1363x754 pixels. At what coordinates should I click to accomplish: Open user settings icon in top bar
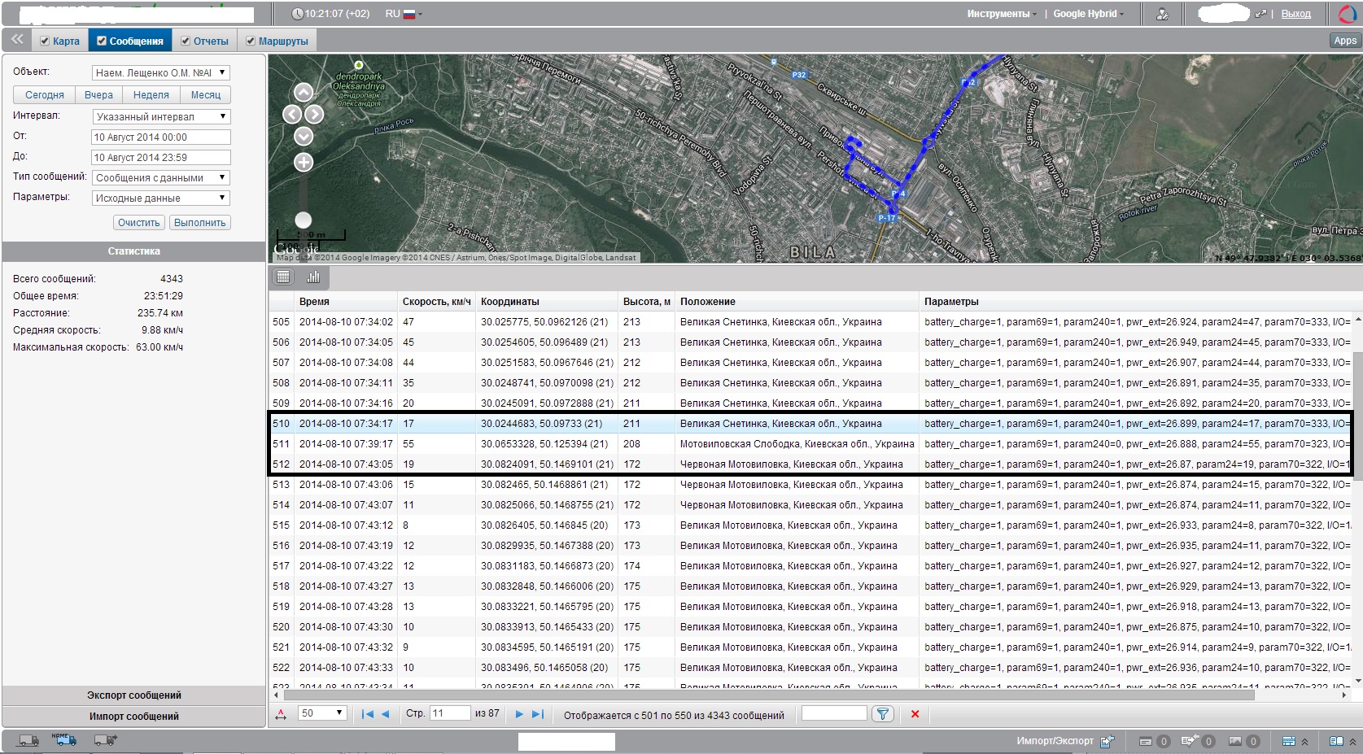(1163, 14)
